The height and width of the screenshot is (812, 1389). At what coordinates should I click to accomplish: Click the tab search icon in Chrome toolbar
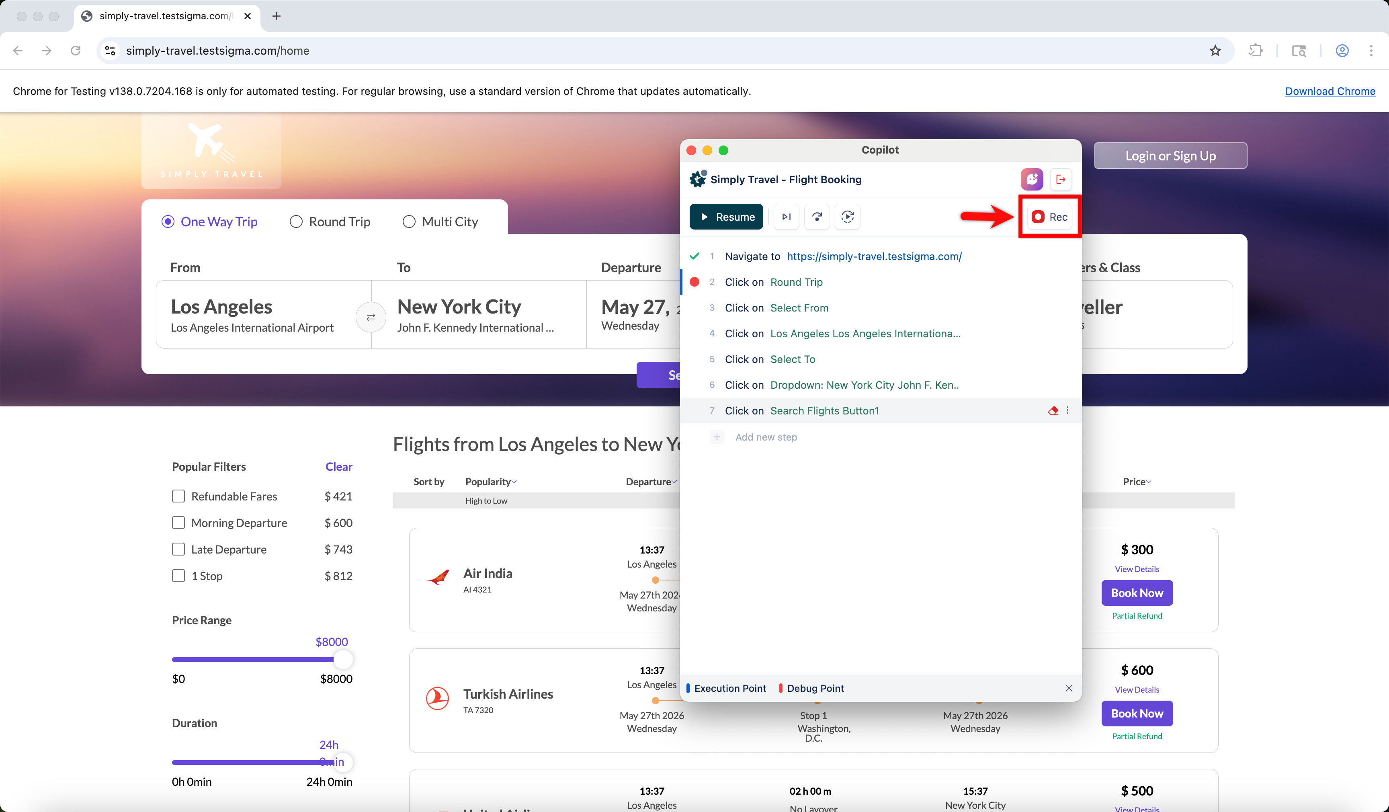tap(1299, 51)
